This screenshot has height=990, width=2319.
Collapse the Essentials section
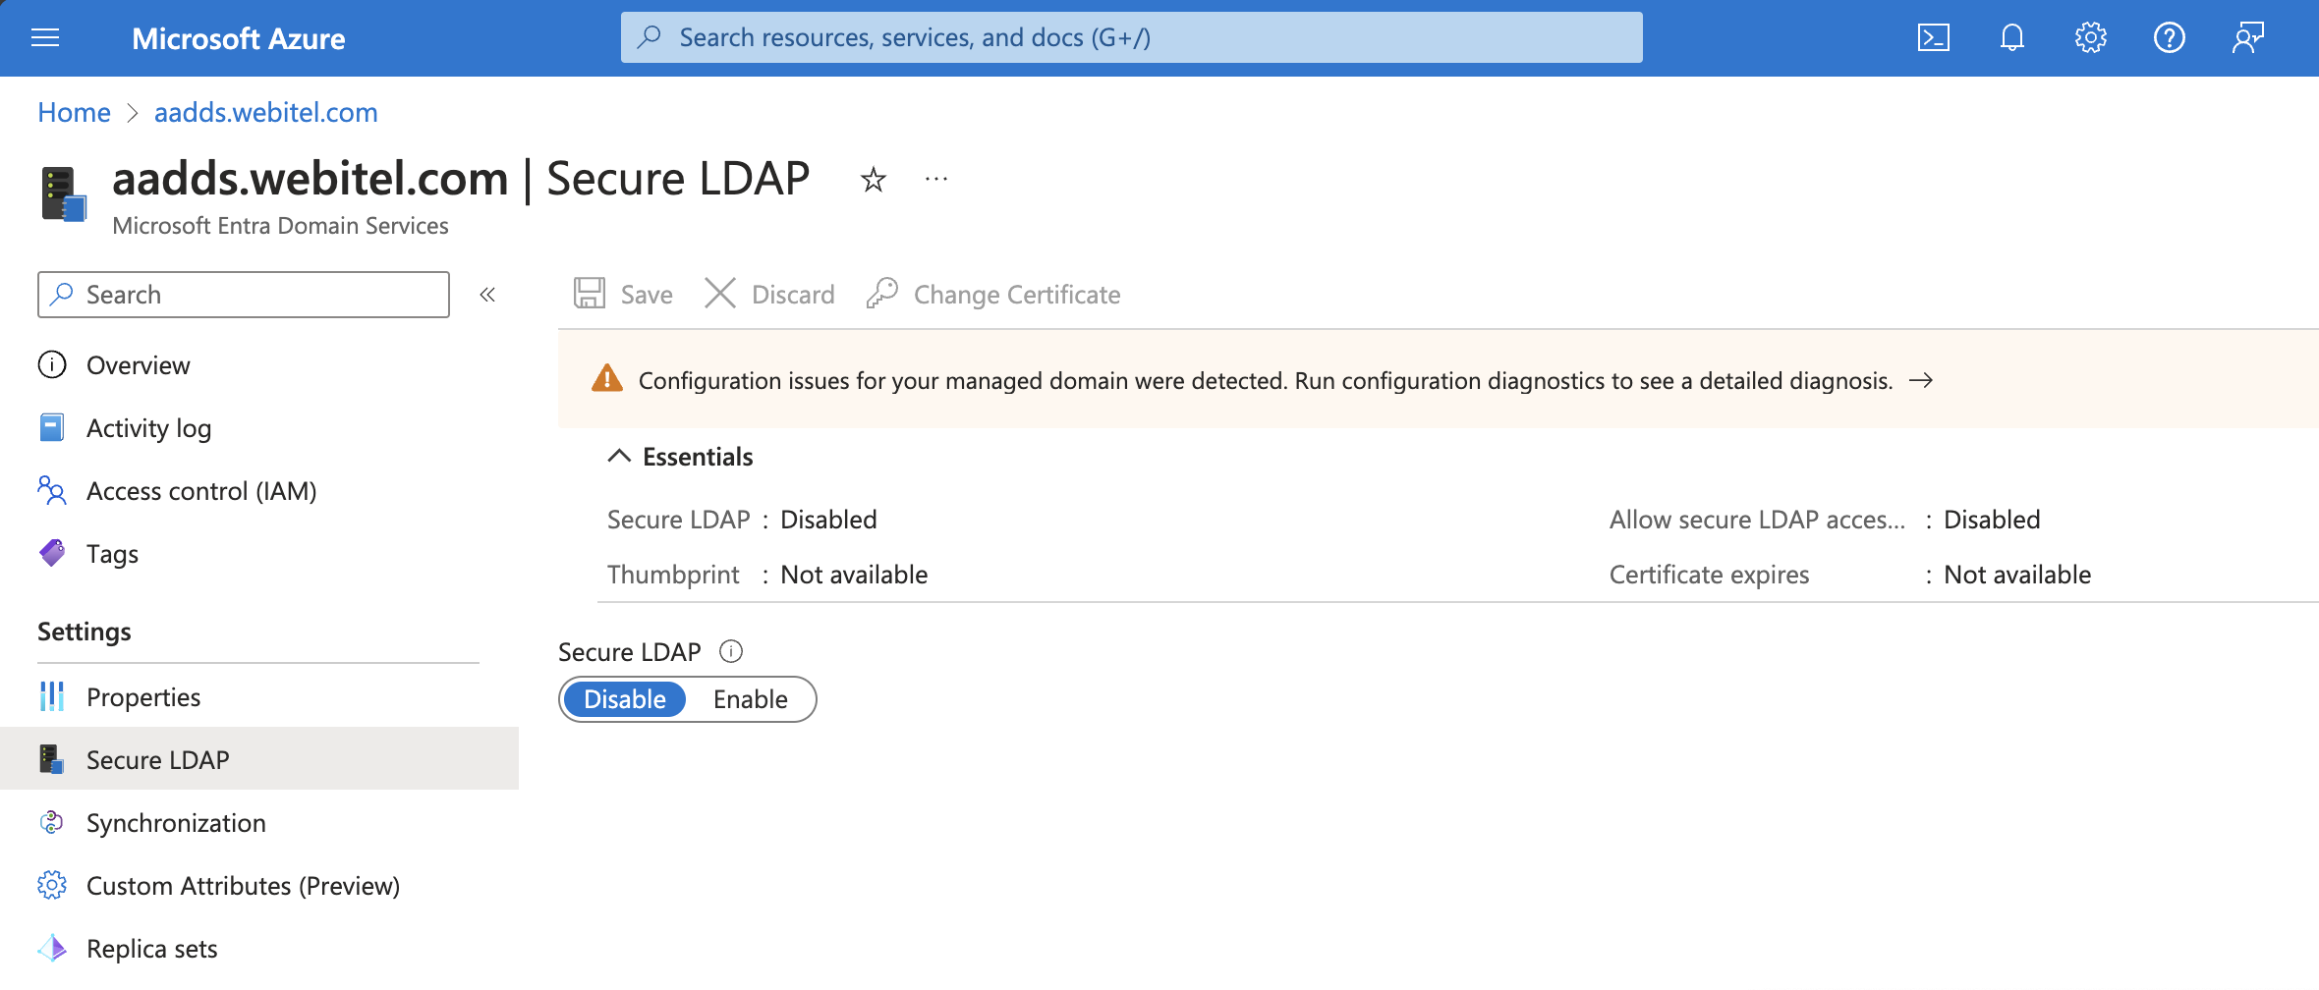click(619, 456)
